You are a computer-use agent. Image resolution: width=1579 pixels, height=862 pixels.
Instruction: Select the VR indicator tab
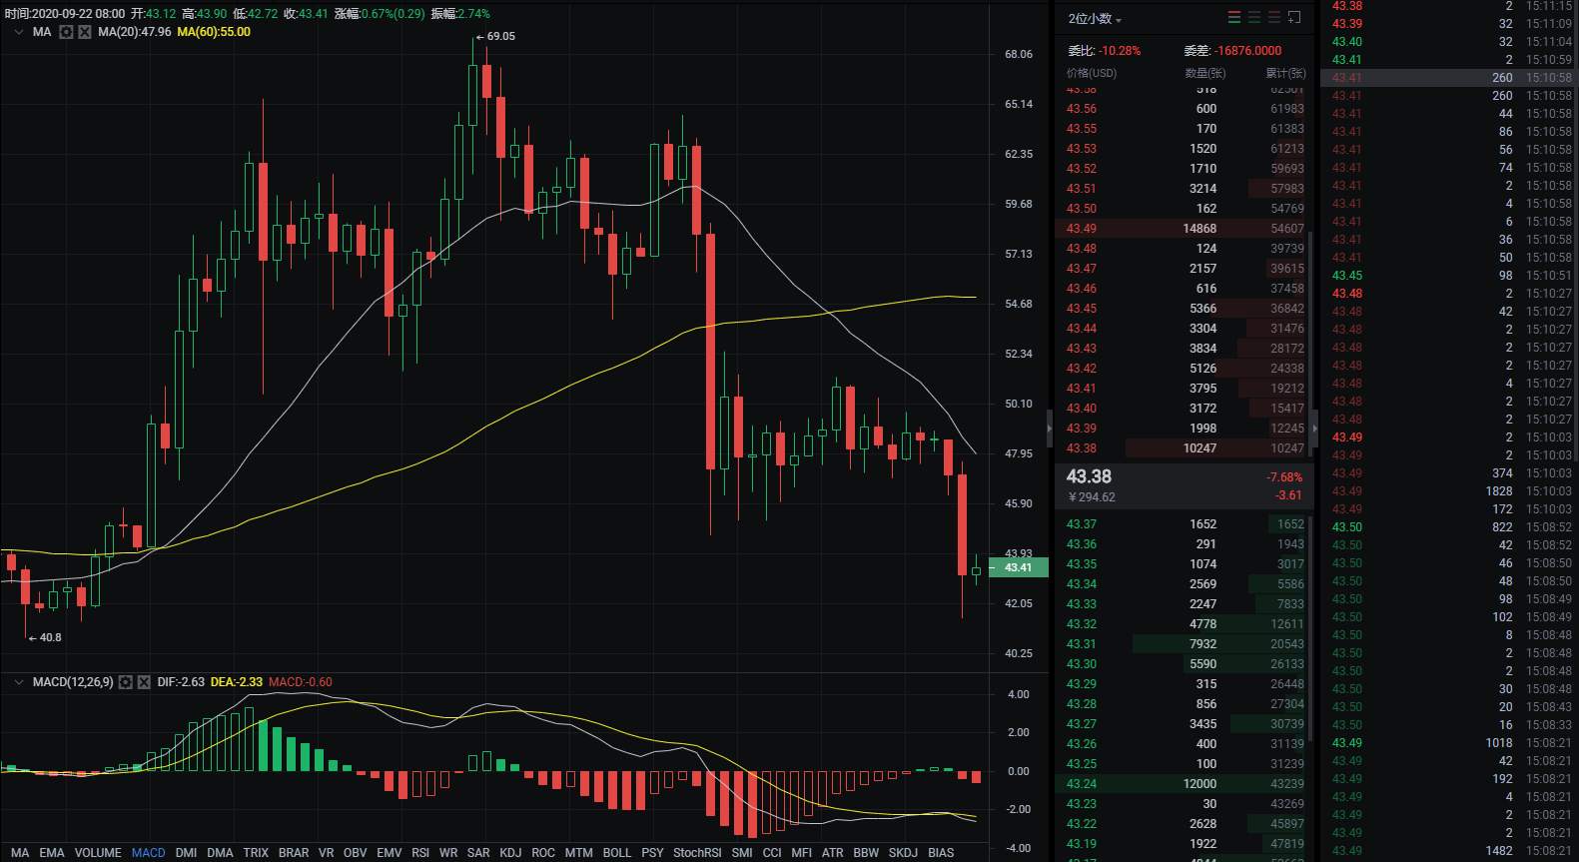[x=327, y=853]
